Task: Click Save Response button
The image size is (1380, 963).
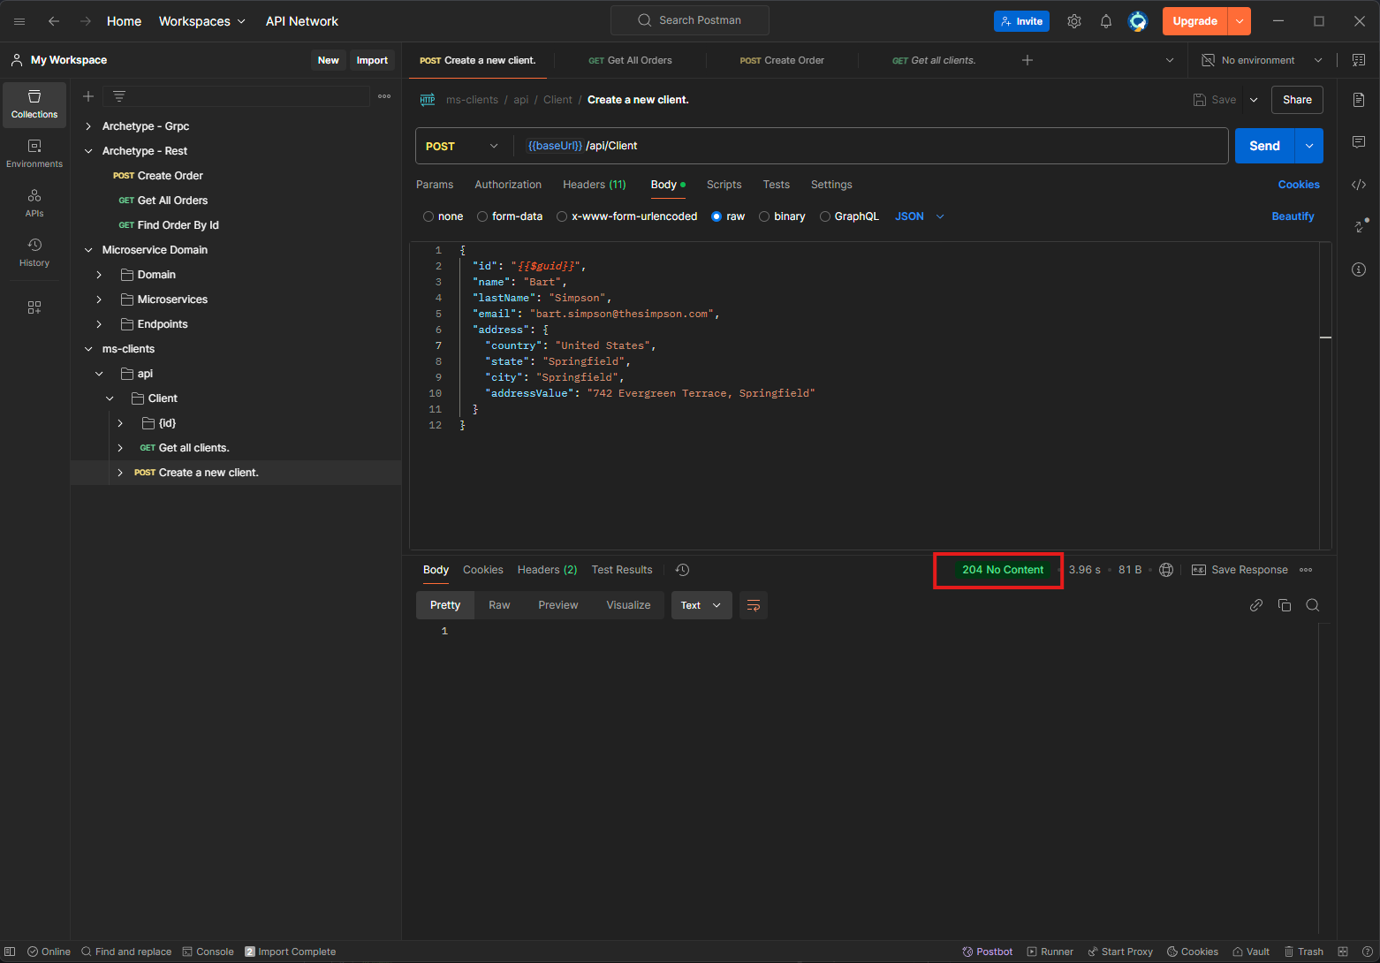Action: click(x=1240, y=570)
